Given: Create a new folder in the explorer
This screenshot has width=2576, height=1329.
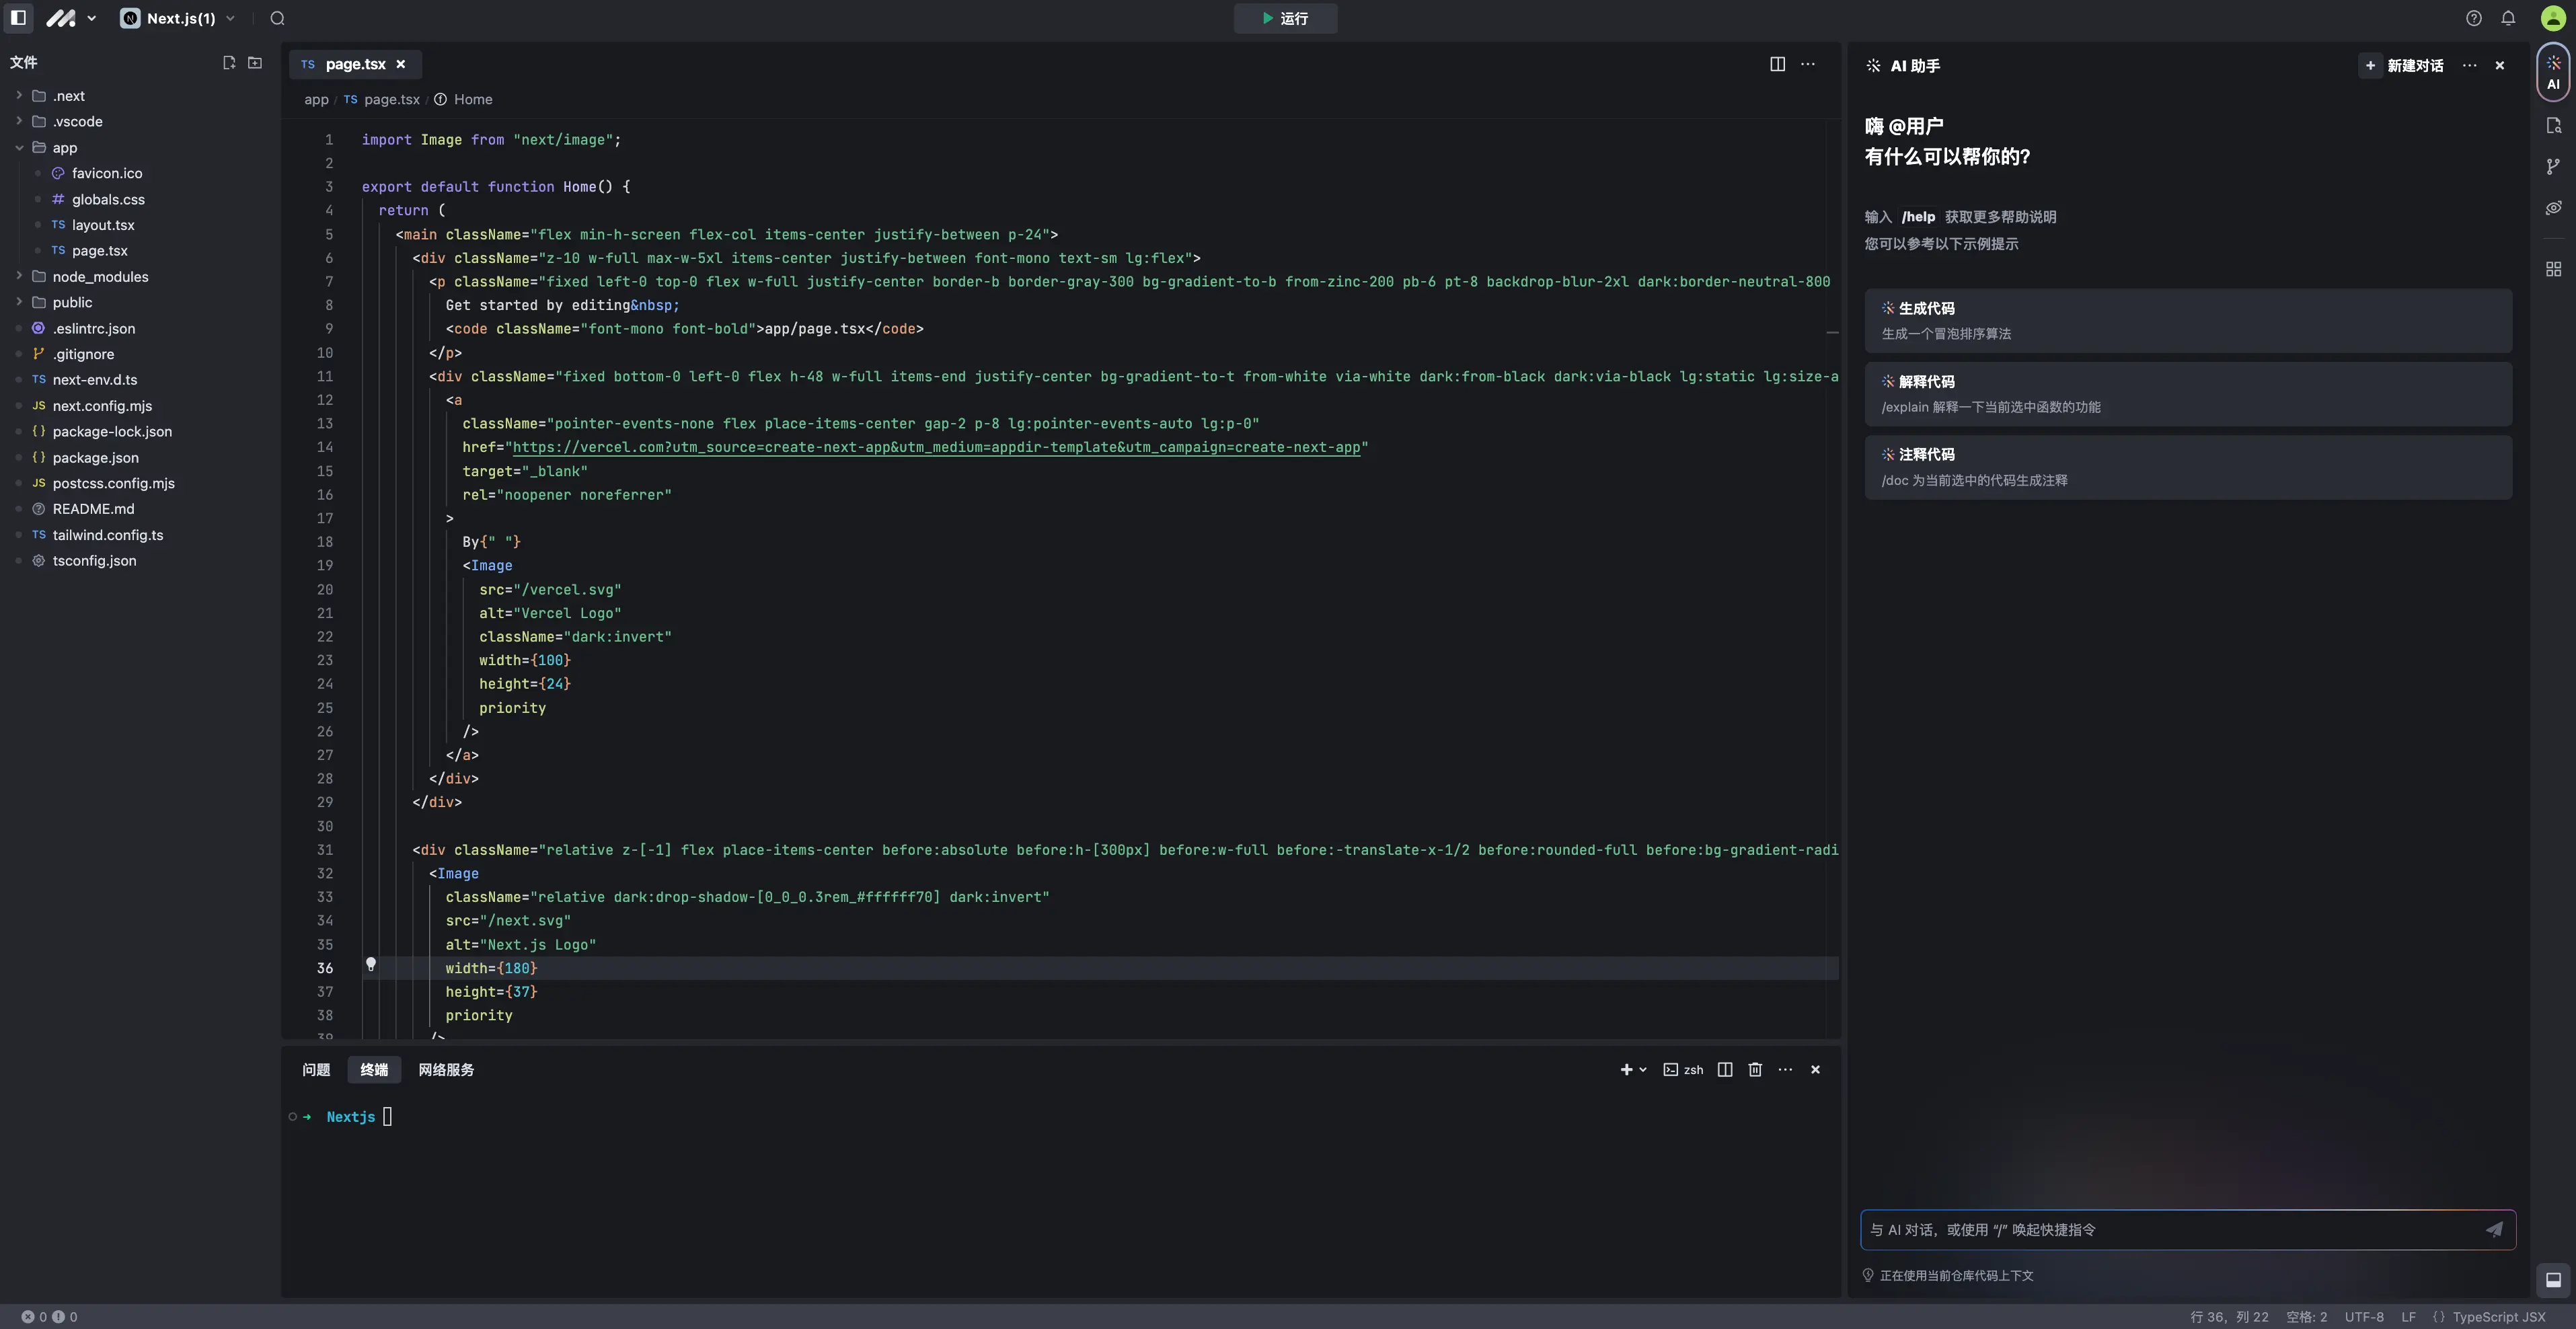Looking at the screenshot, I should (255, 62).
